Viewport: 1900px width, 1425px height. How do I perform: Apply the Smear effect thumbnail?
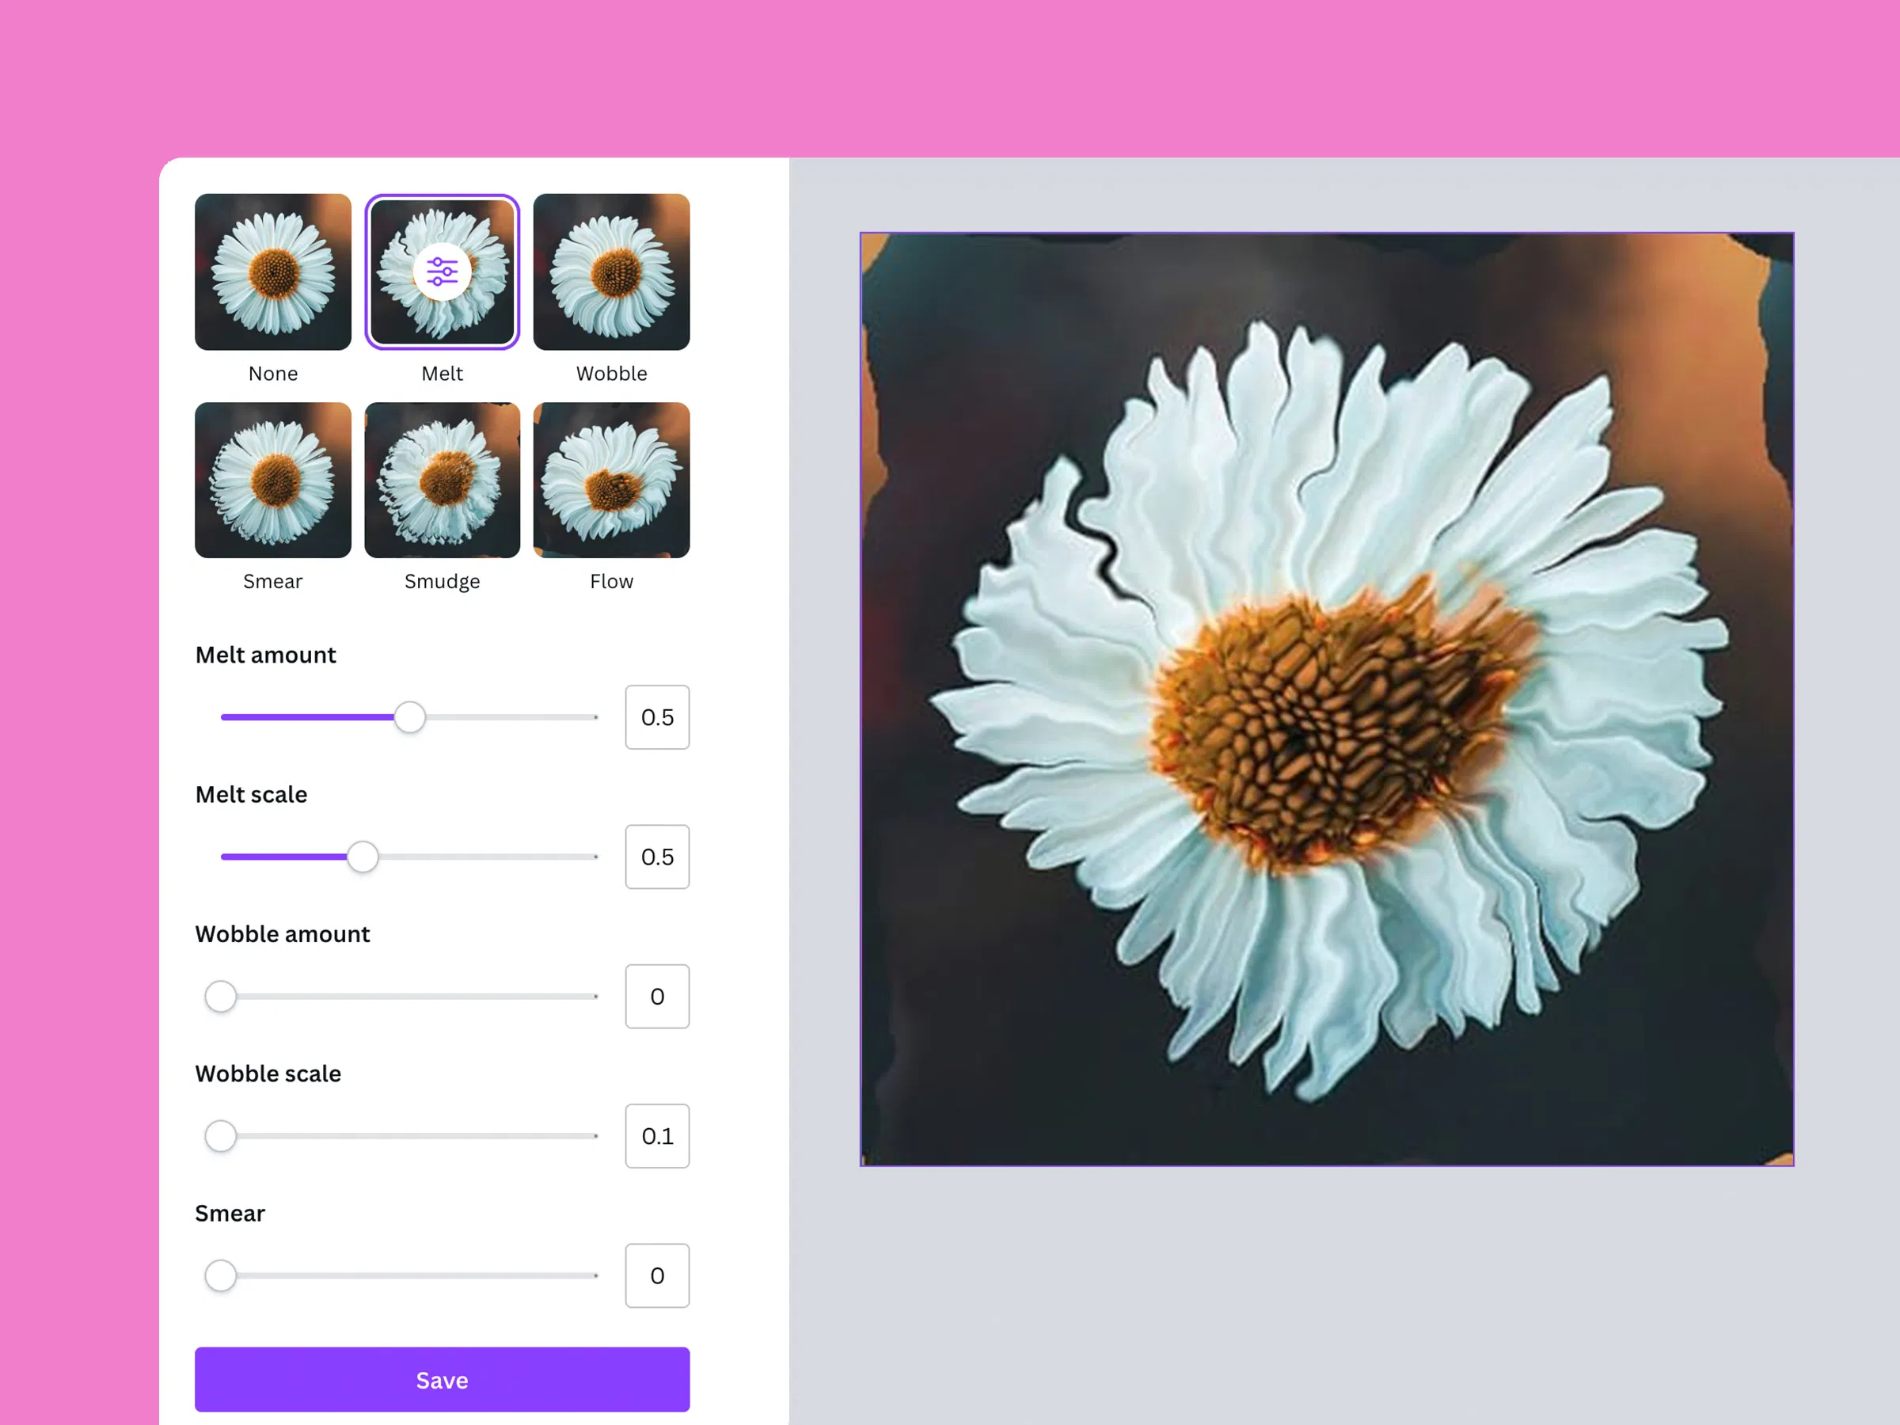coord(273,481)
